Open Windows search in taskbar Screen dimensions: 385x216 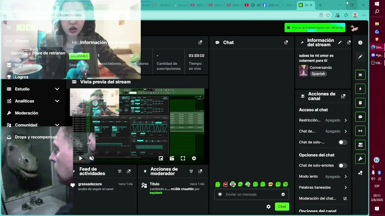pos(377,12)
